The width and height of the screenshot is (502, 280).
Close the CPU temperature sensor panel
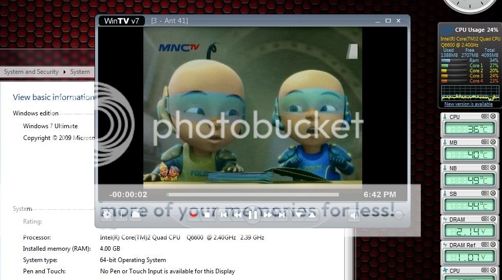[x=493, y=116]
